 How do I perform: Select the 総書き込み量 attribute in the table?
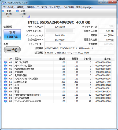point(21,82)
